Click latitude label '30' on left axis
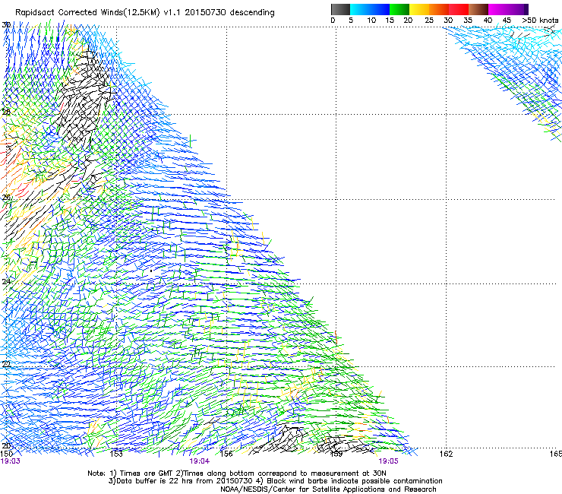Viewport: 562px width, 494px height. tap(6, 25)
